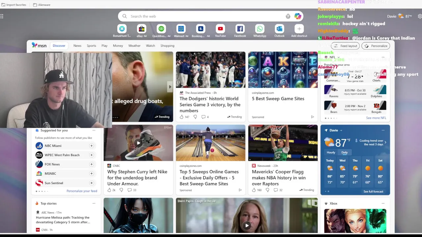This screenshot has width=422, height=237.
Task: Open Xbox card more options menu
Action: (x=383, y=203)
